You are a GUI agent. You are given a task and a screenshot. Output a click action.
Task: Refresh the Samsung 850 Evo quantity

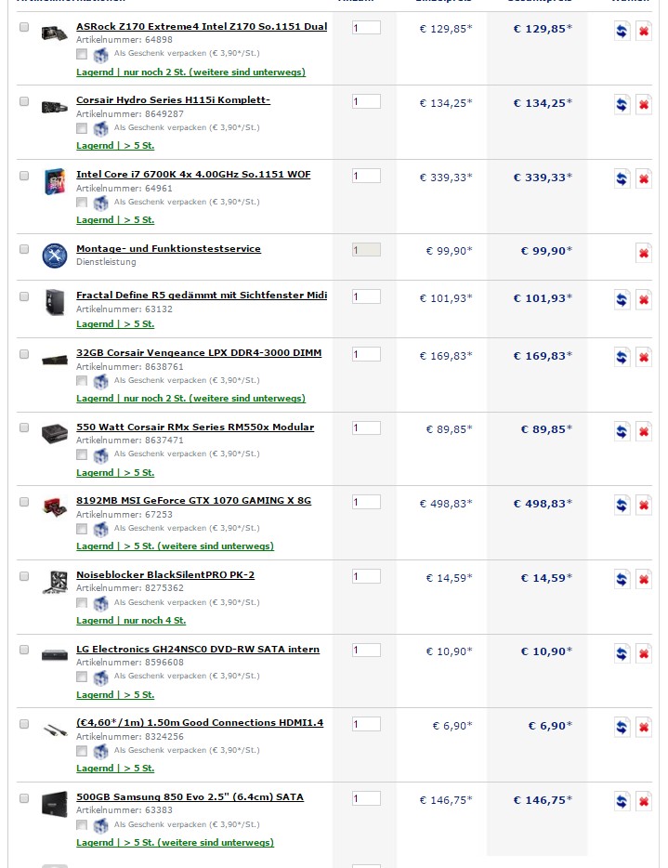coord(622,802)
